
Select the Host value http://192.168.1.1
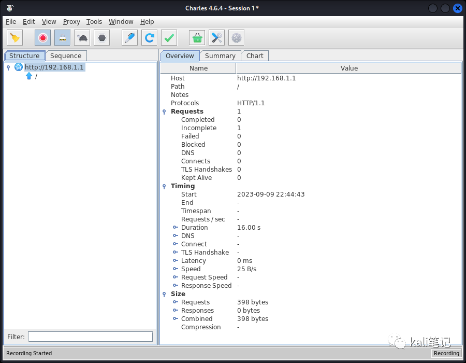click(266, 78)
